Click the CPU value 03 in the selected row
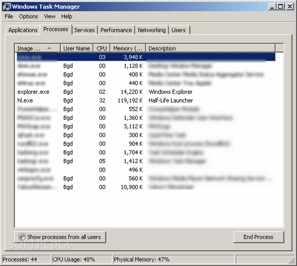Viewport: 297px width, 266px height. tap(102, 57)
